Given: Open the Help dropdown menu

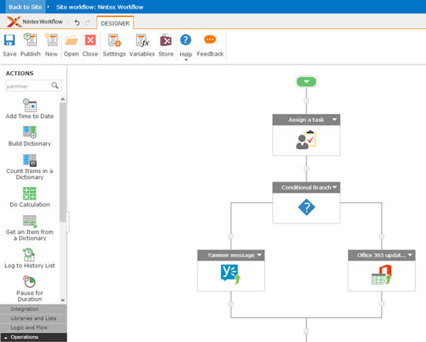Looking at the screenshot, I should (185, 60).
